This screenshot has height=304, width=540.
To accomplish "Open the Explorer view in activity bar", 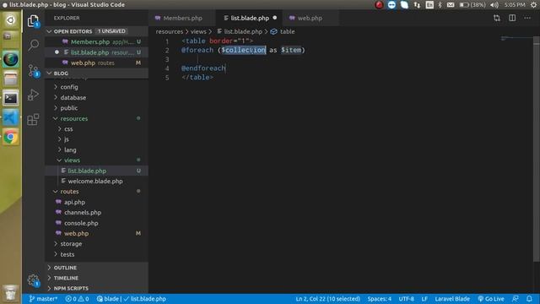I will [x=33, y=21].
